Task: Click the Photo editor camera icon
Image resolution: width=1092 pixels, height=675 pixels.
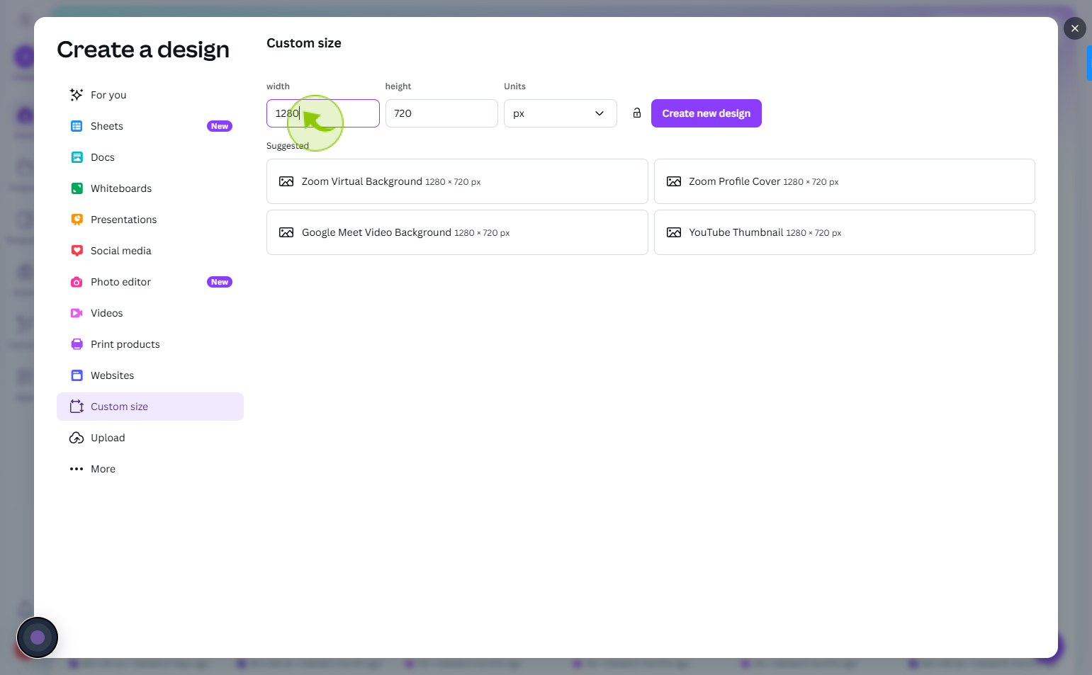Action: 77,282
